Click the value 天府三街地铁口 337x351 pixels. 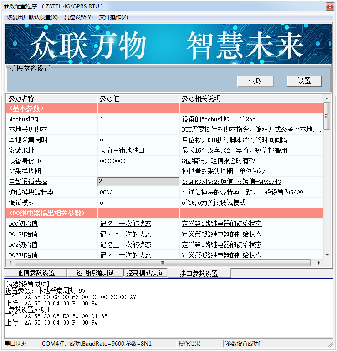pyautogui.click(x=122, y=150)
